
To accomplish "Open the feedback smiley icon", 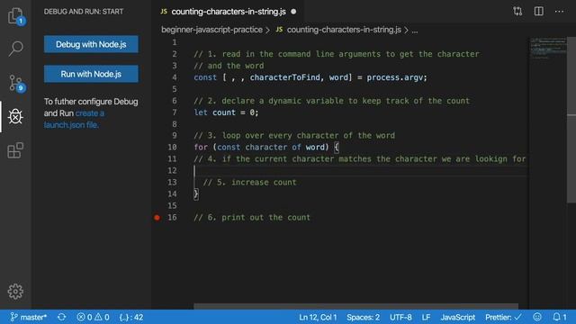I will [537, 317].
